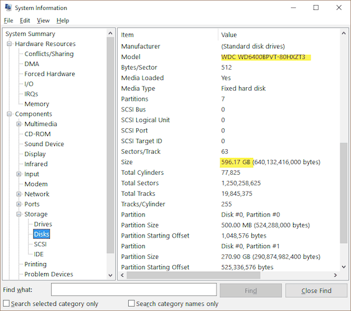Click the details pane vertical scrollbar thumb
Image resolution: width=351 pixels, height=311 pixels.
pyautogui.click(x=344, y=193)
